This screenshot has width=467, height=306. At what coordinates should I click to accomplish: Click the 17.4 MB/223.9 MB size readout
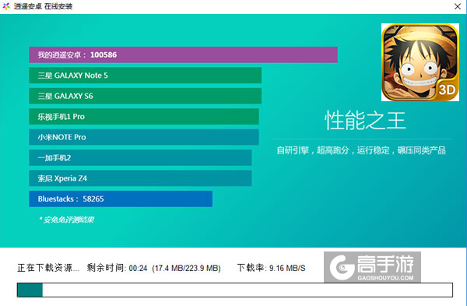187,268
